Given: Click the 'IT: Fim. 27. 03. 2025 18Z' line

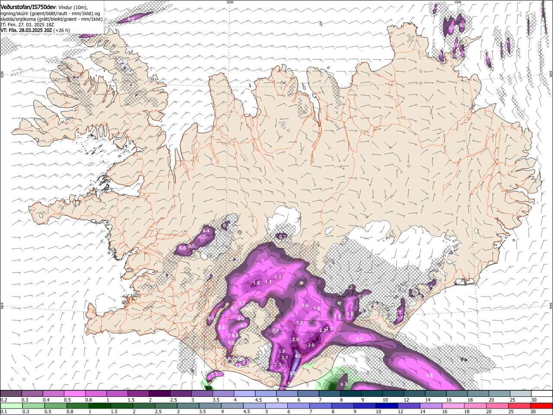Looking at the screenshot, I should (27, 25).
